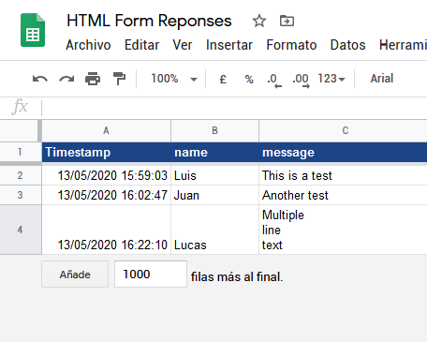Select row 1 header

(x=20, y=152)
